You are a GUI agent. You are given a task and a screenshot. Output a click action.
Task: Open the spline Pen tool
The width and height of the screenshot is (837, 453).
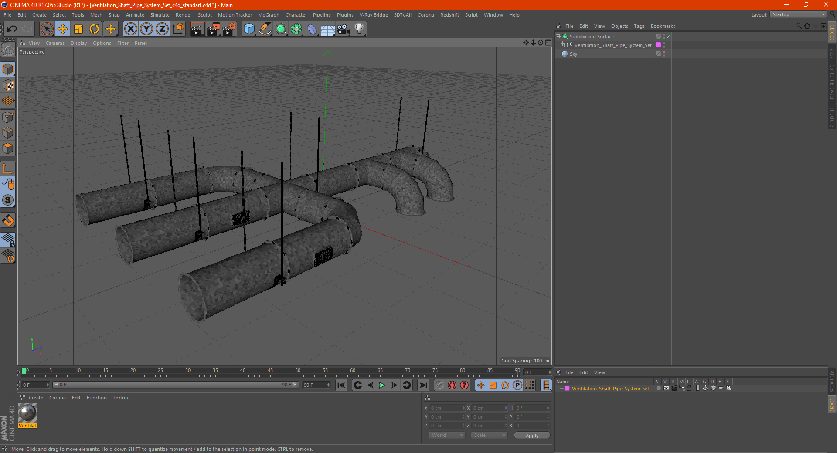[x=265, y=29]
